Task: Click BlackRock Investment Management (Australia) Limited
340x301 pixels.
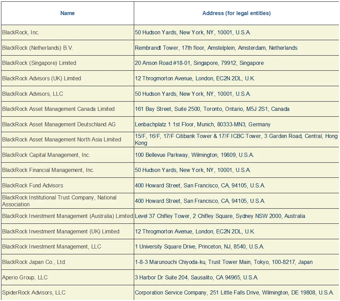Action: pyautogui.click(x=68, y=216)
